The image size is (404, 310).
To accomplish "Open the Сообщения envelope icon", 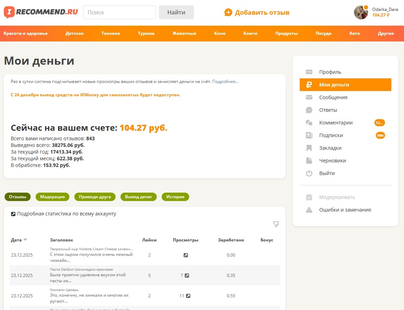I will pos(309,97).
